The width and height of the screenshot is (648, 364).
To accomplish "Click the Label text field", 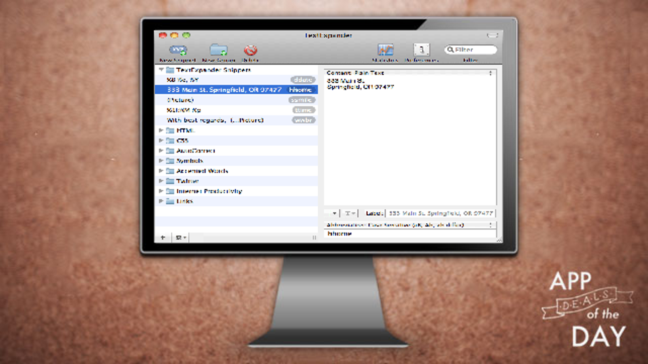I will (441, 213).
